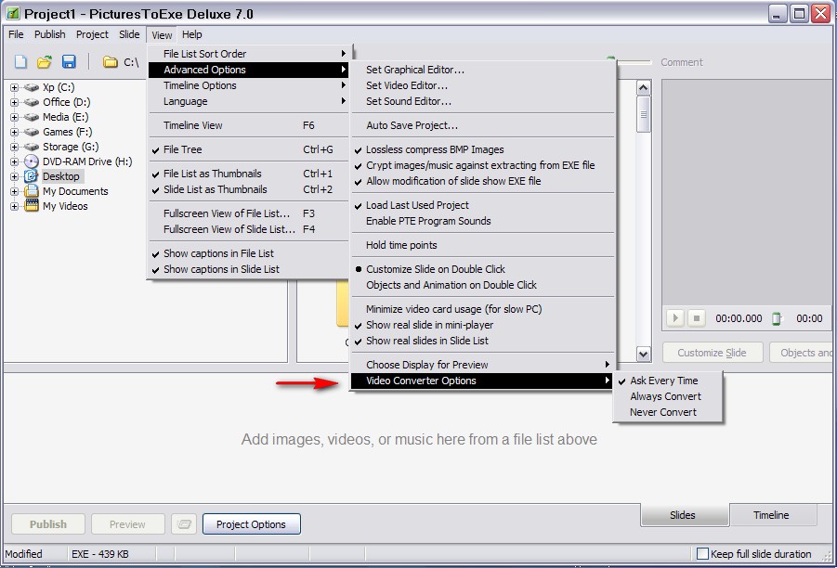This screenshot has width=837, height=568.
Task: Click the file list scrollbar up arrow
Action: [x=644, y=87]
